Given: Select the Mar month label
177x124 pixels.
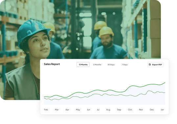Looking at the screenshot, I should (x=57, y=110).
